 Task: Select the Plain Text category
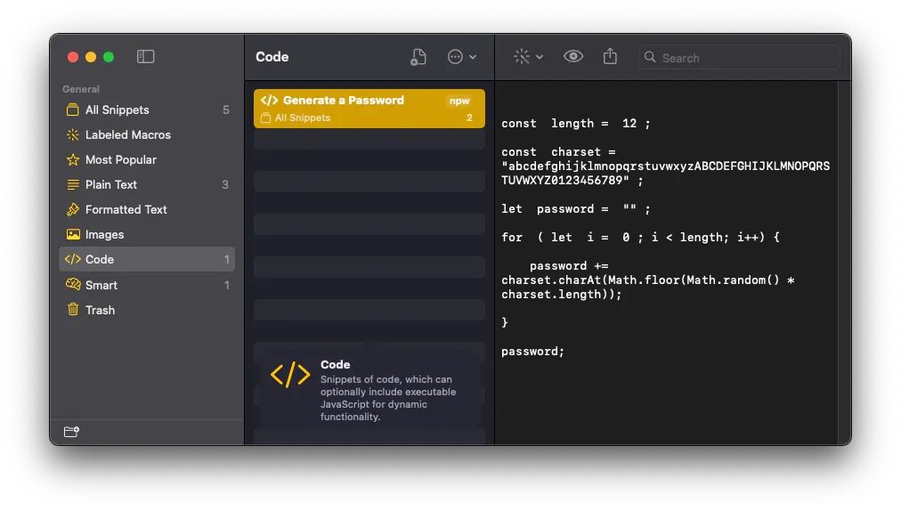pyautogui.click(x=147, y=184)
